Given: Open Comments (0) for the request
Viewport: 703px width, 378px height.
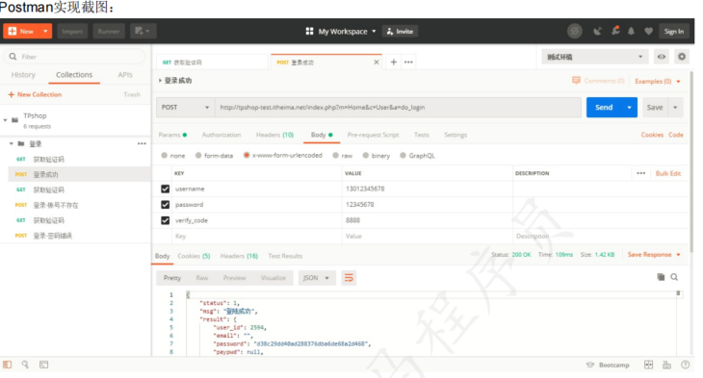Looking at the screenshot, I should [598, 81].
